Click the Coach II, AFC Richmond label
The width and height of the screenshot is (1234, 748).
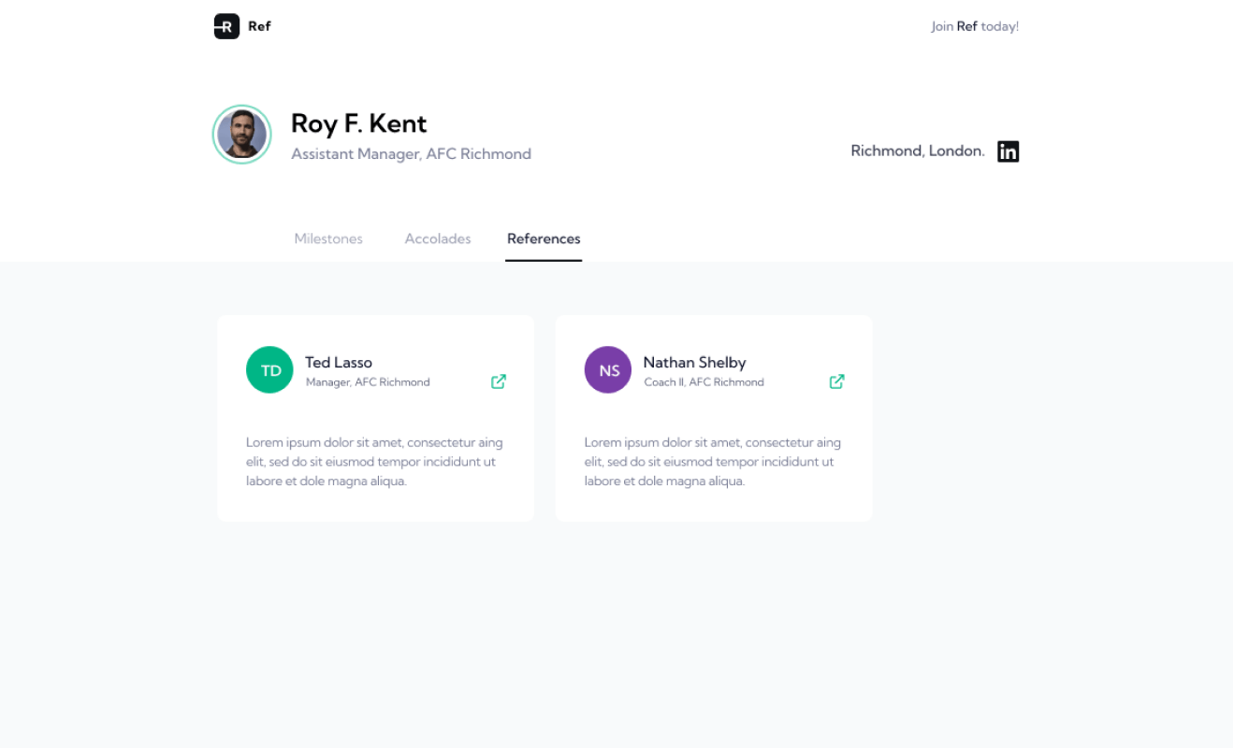pos(704,382)
